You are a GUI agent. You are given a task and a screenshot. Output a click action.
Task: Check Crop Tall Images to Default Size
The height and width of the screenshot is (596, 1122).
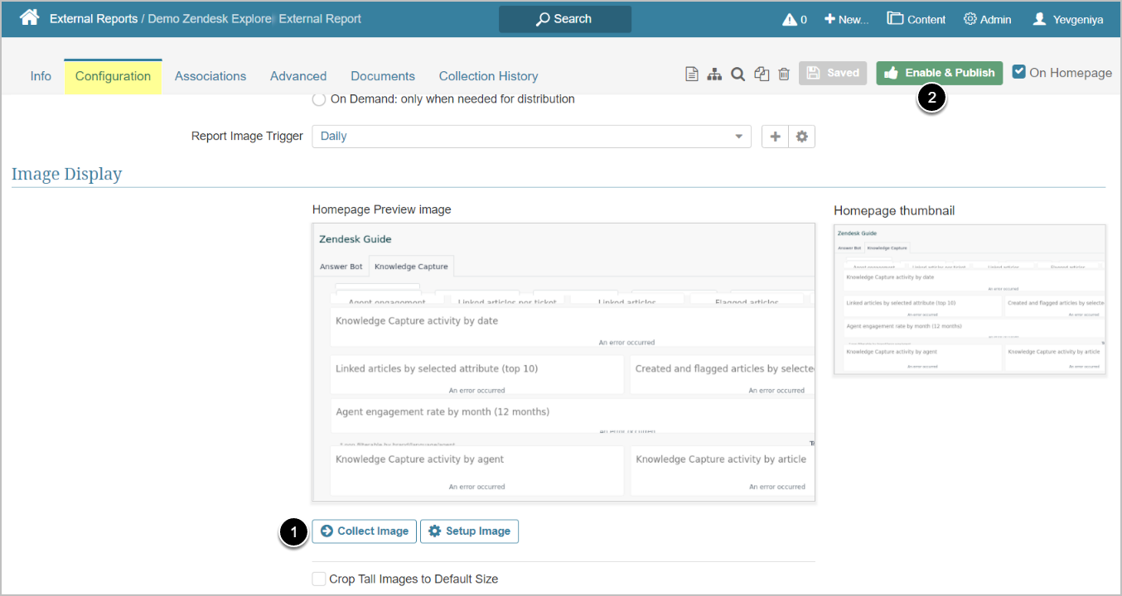coord(319,579)
